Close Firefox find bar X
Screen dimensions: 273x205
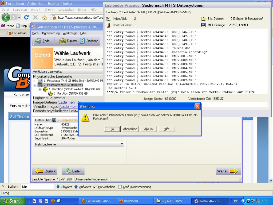3,187
